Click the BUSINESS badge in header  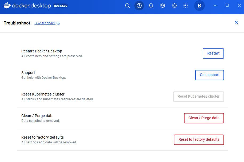click(x=61, y=6)
